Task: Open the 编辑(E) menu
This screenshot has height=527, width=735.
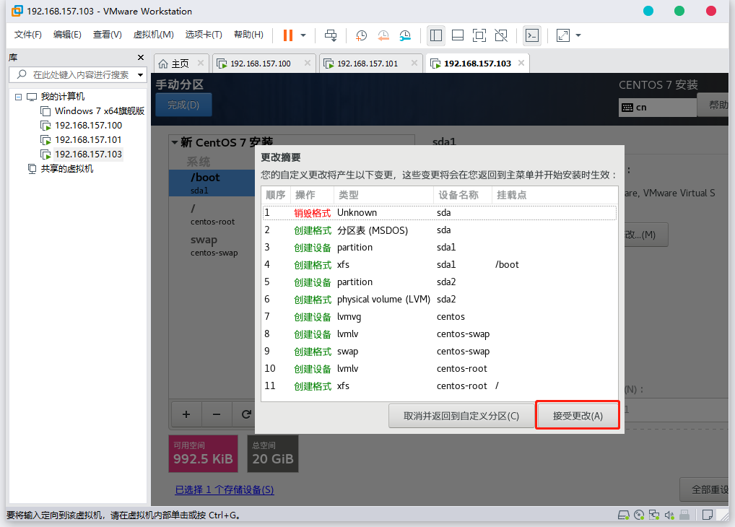Action: (x=67, y=35)
